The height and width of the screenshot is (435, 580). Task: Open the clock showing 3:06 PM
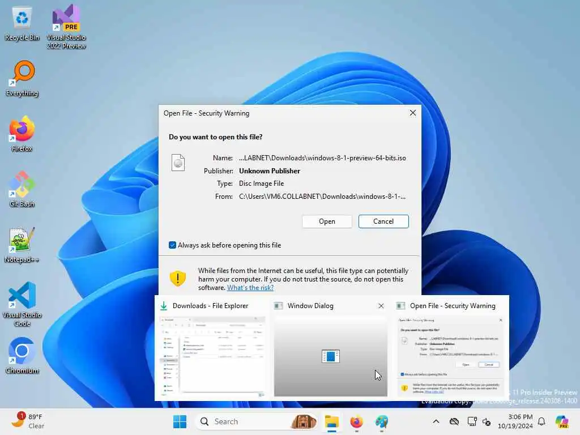(515, 421)
